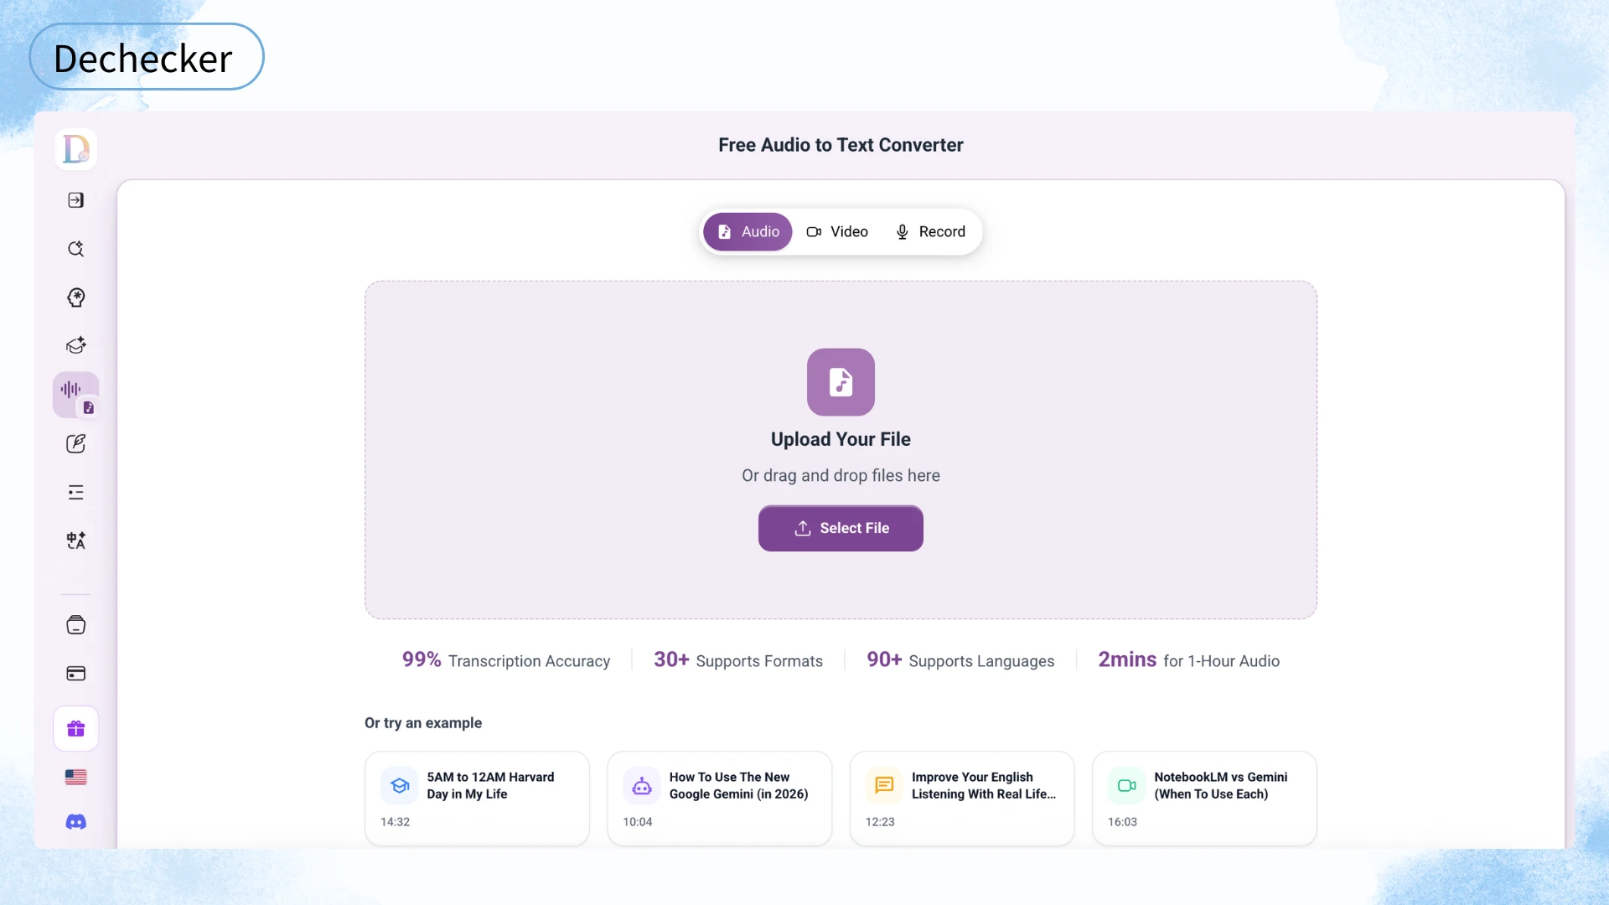Open the credit card billing icon

coord(76,674)
